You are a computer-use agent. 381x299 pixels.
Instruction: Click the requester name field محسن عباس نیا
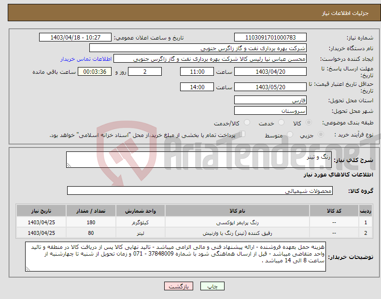pyautogui.click(x=210, y=59)
